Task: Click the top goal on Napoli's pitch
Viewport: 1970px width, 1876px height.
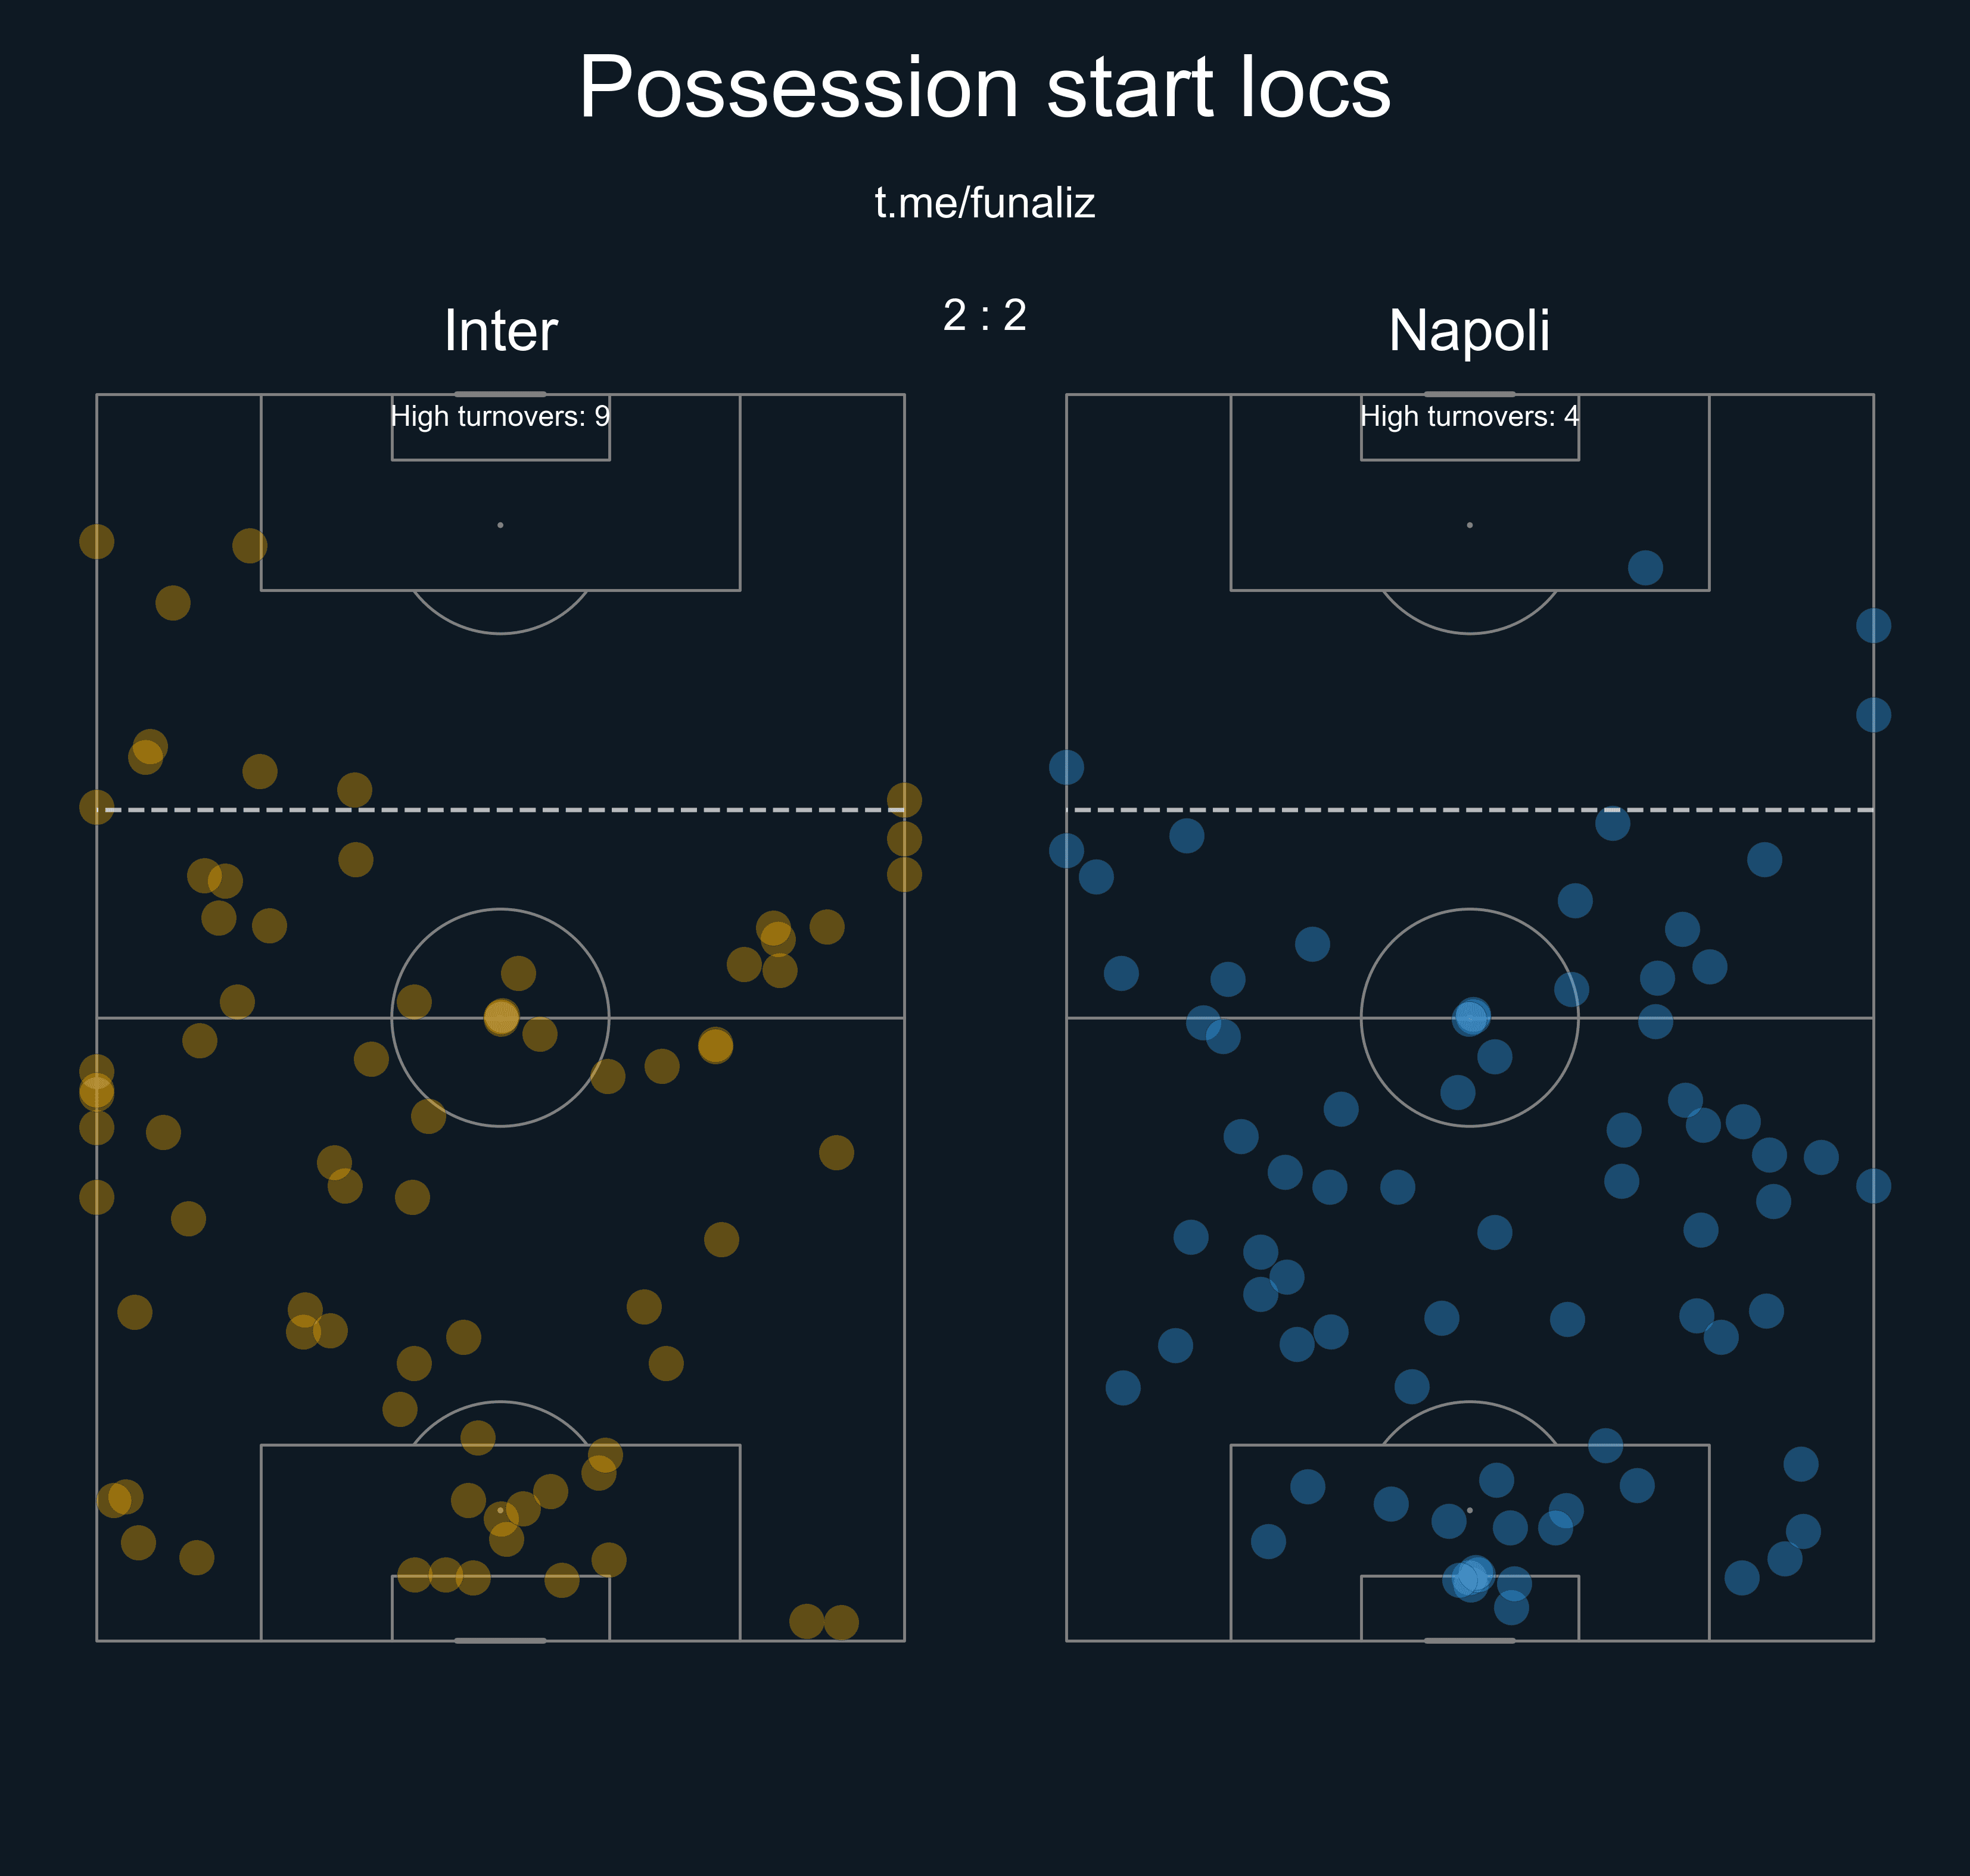Action: (x=1469, y=394)
